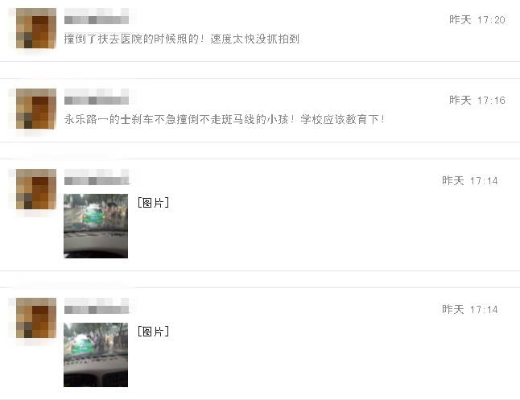Click the 昨天 17:16 timestamp
The height and width of the screenshot is (400, 520).
477,100
